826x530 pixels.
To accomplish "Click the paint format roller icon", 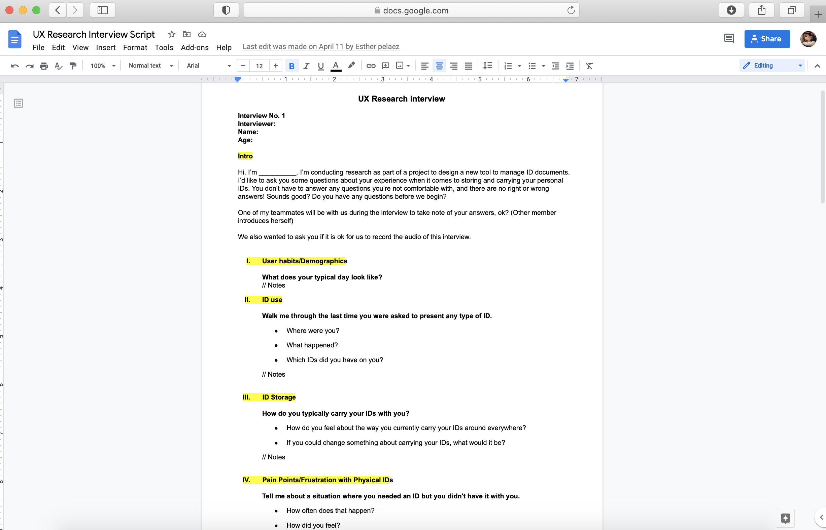I will click(73, 66).
